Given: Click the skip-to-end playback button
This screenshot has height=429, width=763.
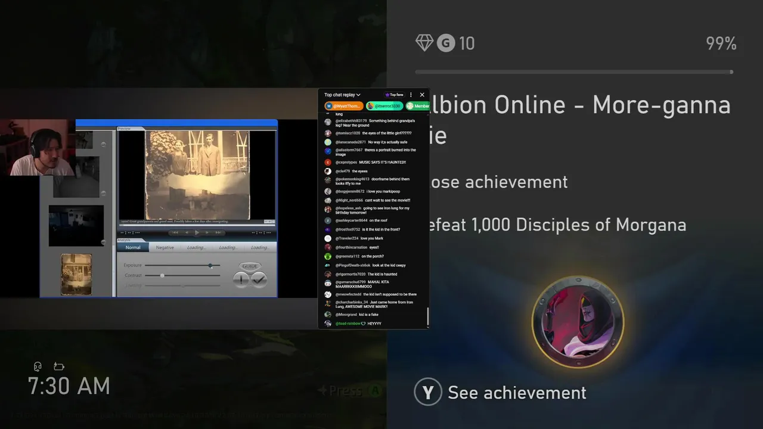Looking at the screenshot, I should pyautogui.click(x=219, y=232).
